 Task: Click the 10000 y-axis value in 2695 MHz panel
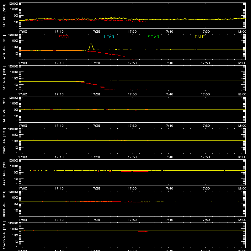click(13, 129)
